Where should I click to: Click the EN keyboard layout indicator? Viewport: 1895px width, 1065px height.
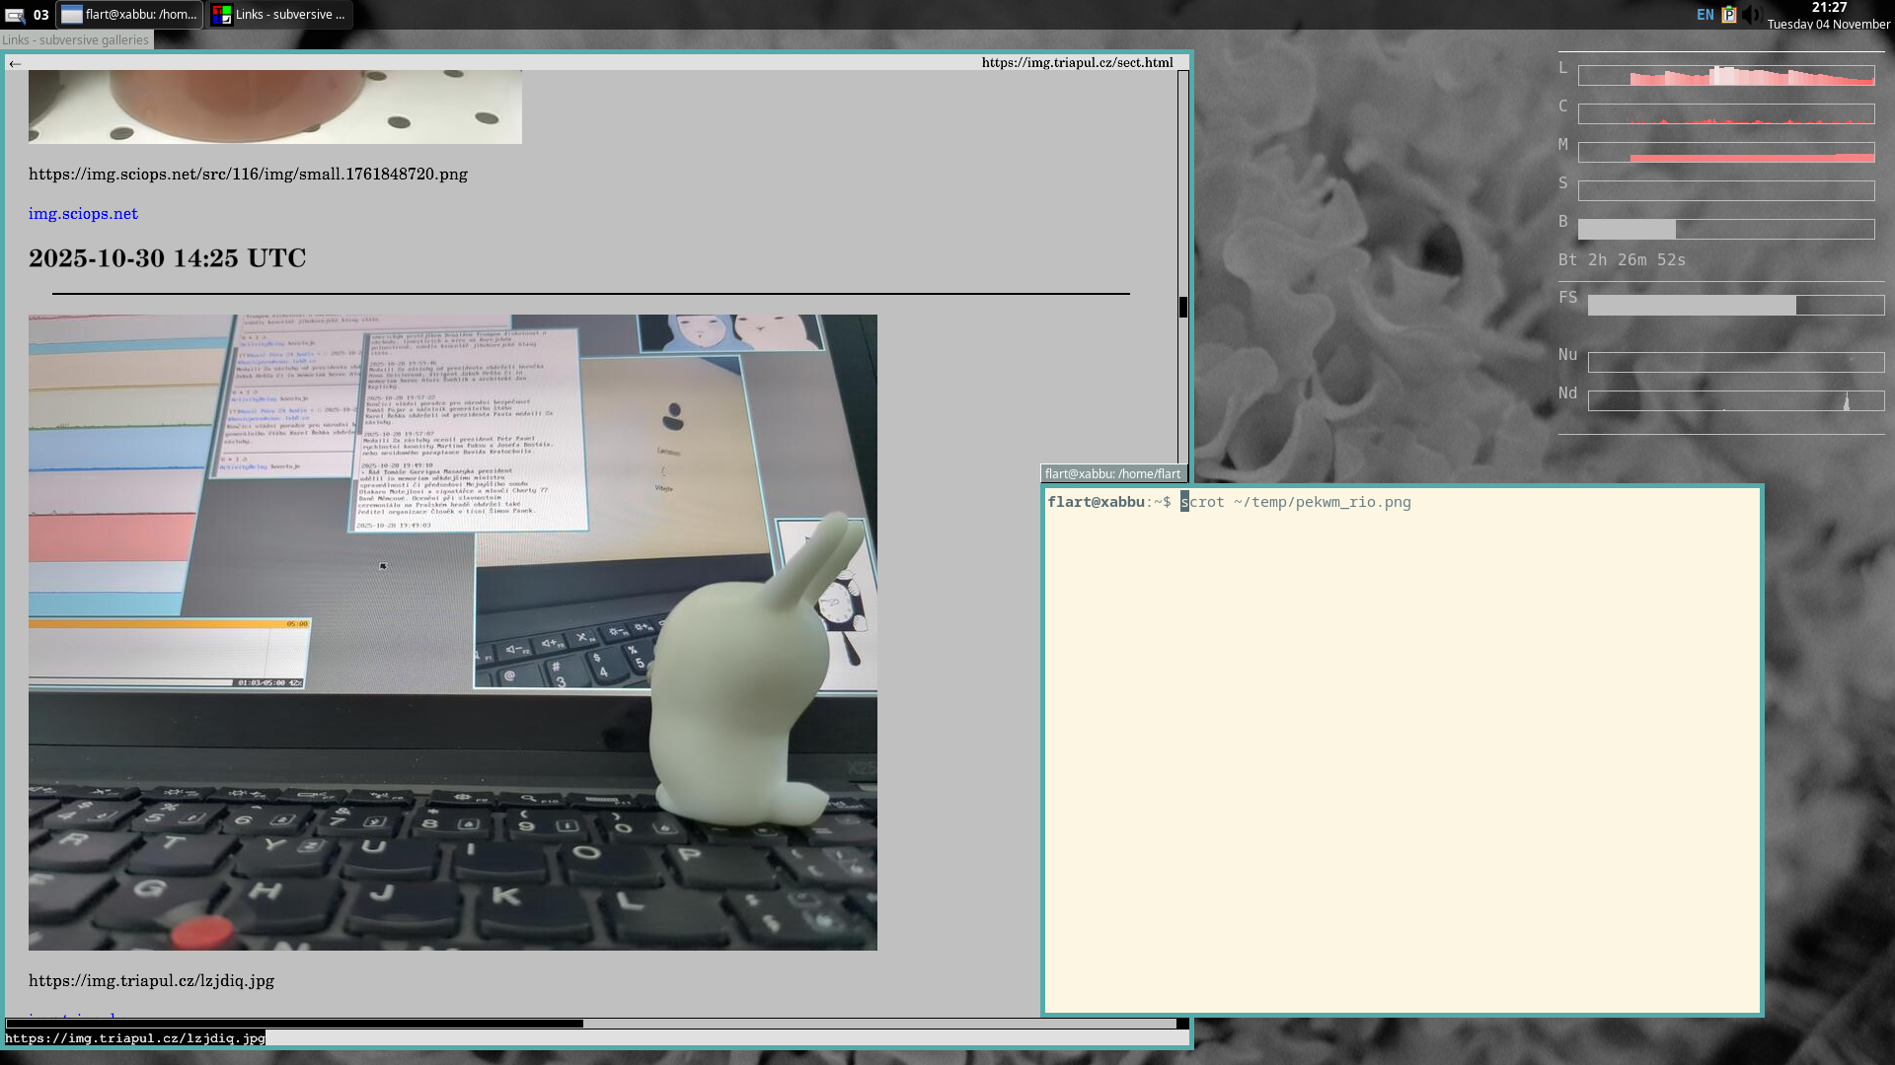[x=1705, y=15]
